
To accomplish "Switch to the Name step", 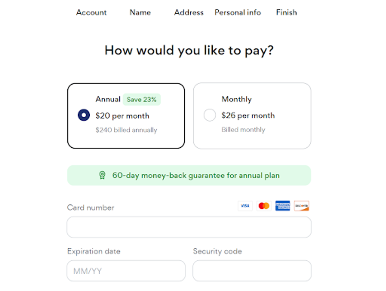I will [140, 13].
